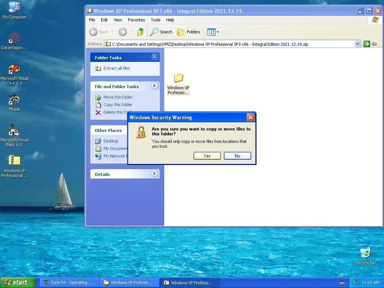
Task: Open Back history dropdown arrow
Action: tap(112, 32)
